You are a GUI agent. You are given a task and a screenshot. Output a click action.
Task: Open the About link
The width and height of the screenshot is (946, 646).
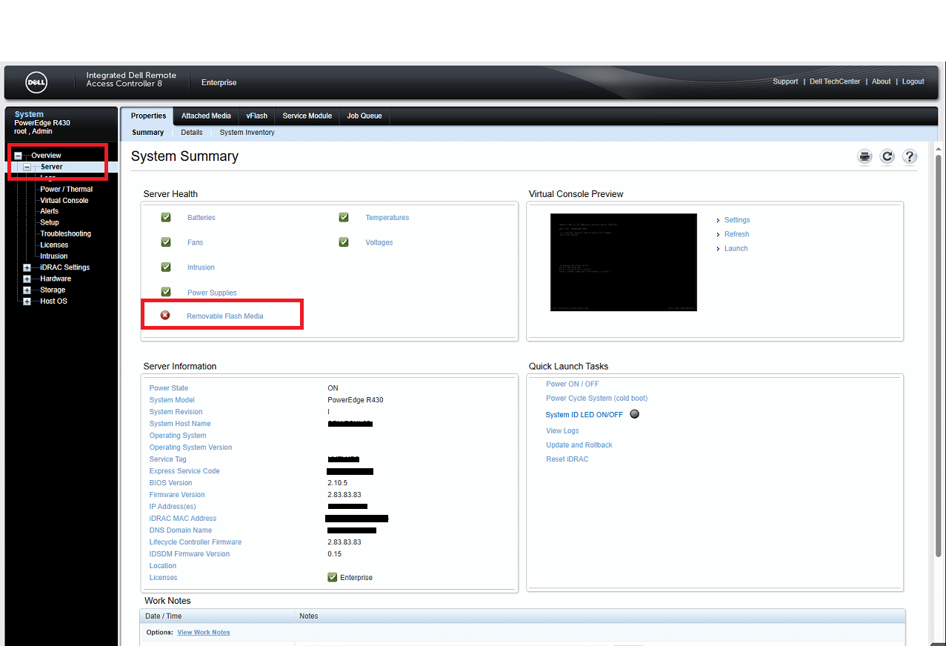[881, 81]
